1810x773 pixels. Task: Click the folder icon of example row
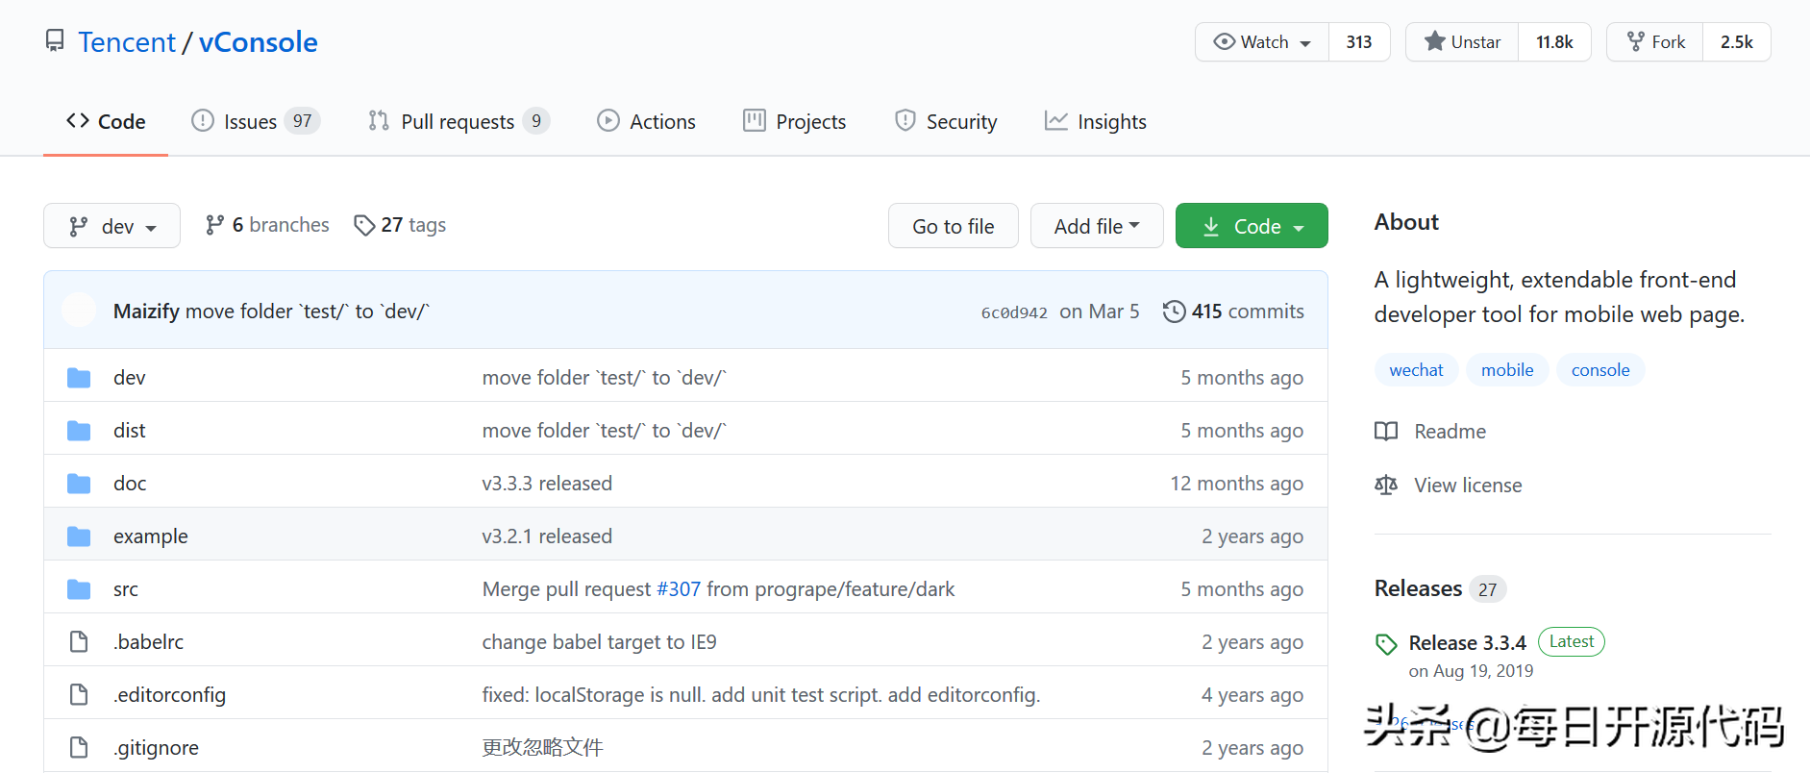(79, 536)
